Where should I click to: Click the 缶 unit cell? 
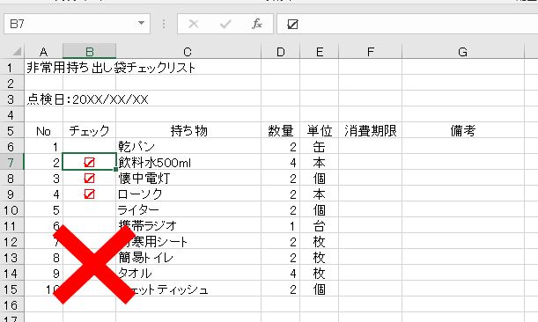point(319,147)
